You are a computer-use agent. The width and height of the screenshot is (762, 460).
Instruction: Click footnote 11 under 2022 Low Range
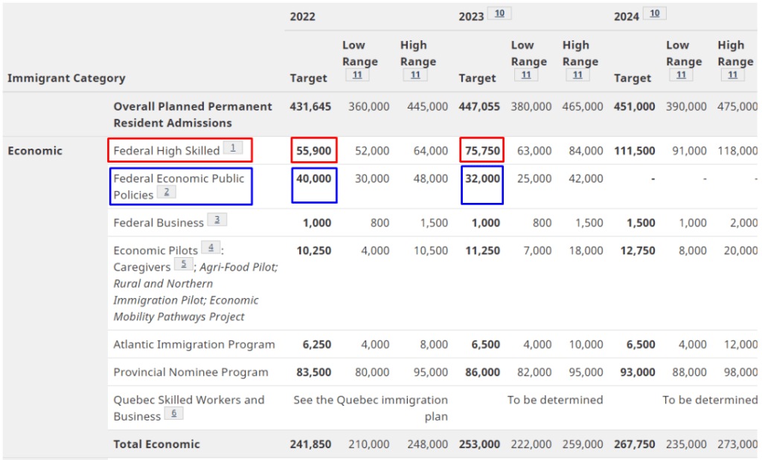click(356, 75)
